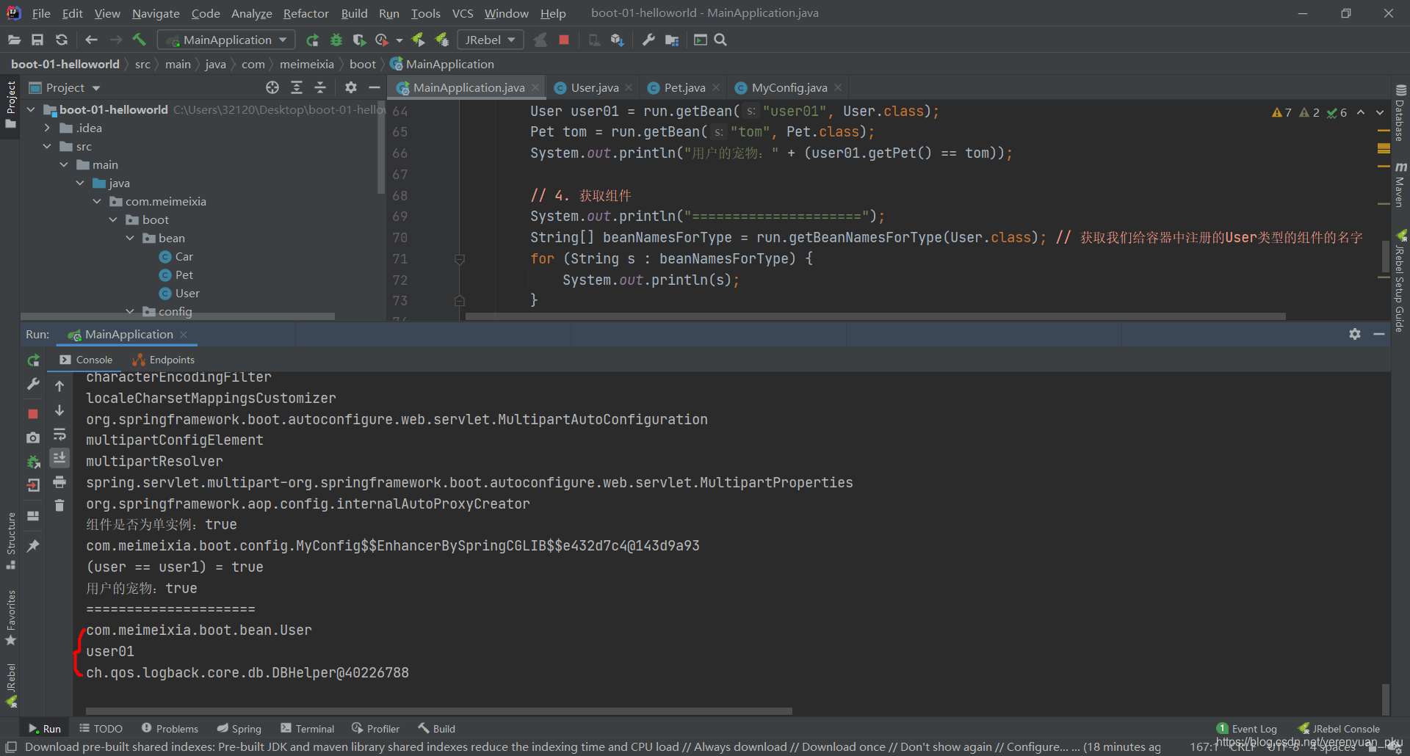Collapse the boot-01-helloworld root node

click(31, 109)
